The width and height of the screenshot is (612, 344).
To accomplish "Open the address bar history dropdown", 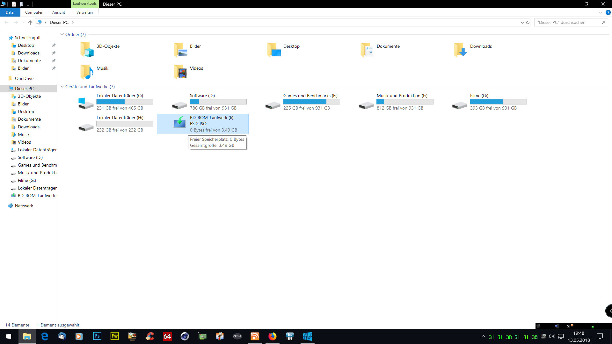I will tap(522, 22).
